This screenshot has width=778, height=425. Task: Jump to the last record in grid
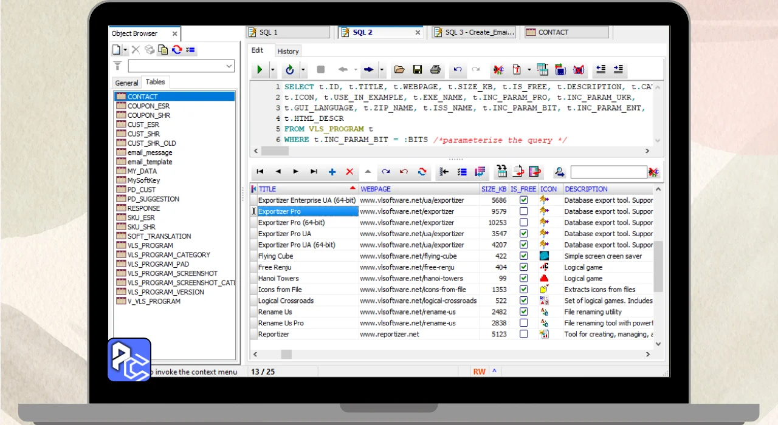tap(314, 172)
